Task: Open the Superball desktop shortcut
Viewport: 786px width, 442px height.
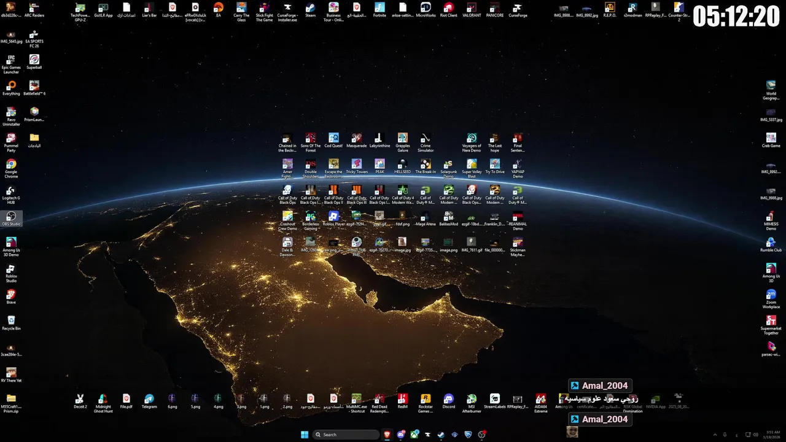Action: point(34,62)
